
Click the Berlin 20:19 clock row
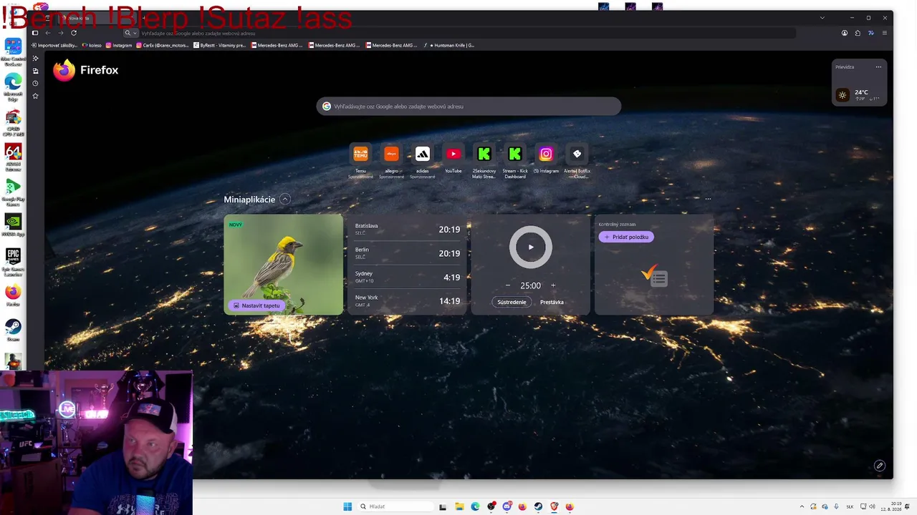coord(408,253)
